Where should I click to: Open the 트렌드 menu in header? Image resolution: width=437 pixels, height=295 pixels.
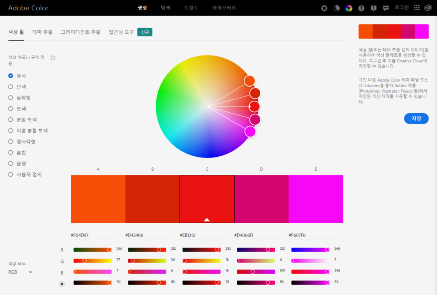pyautogui.click(x=191, y=8)
